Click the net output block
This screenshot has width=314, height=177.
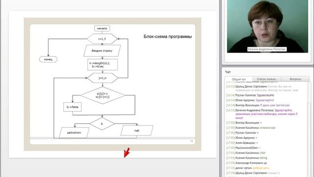[x=137, y=130]
